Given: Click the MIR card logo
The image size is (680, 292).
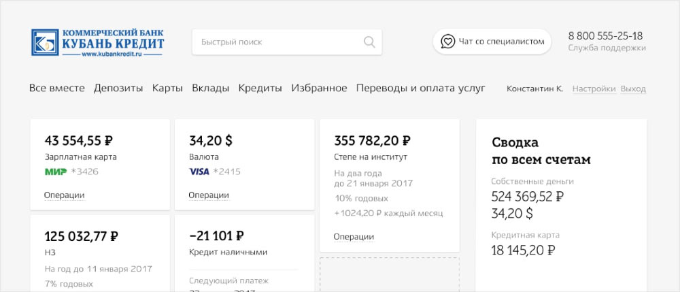Looking at the screenshot, I should coord(56,172).
